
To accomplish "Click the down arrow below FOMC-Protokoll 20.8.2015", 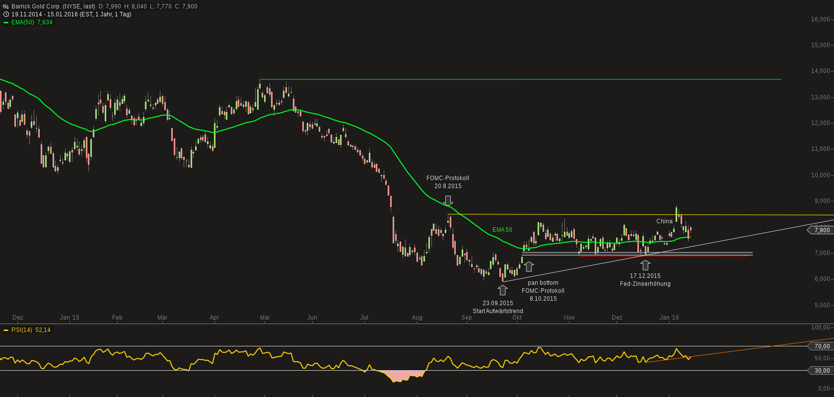I will 448,200.
